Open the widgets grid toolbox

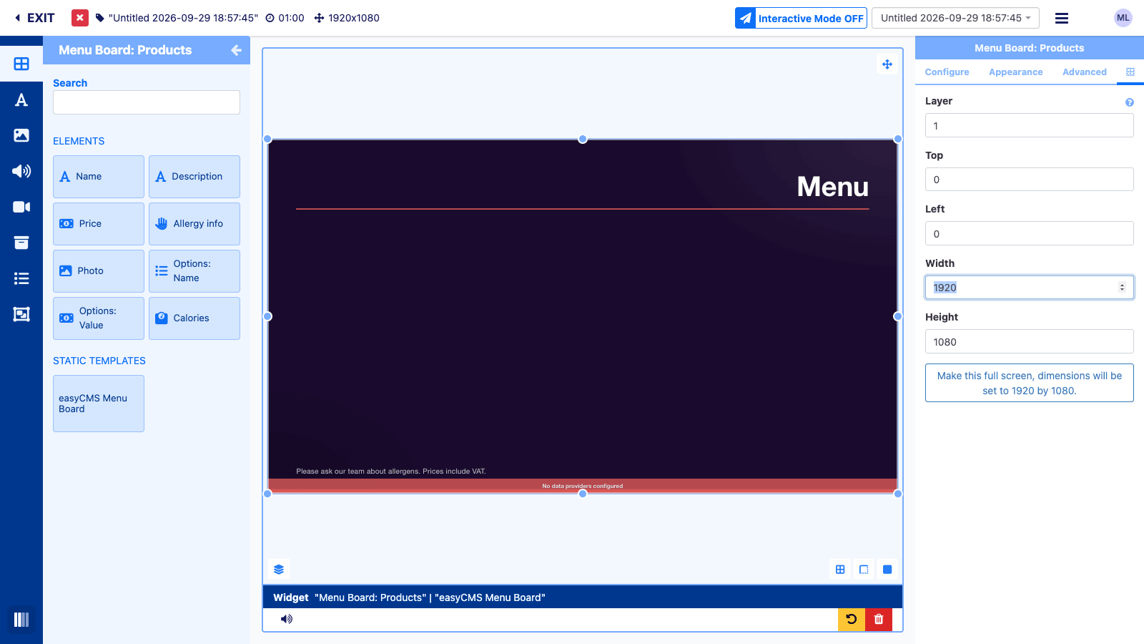tap(21, 64)
